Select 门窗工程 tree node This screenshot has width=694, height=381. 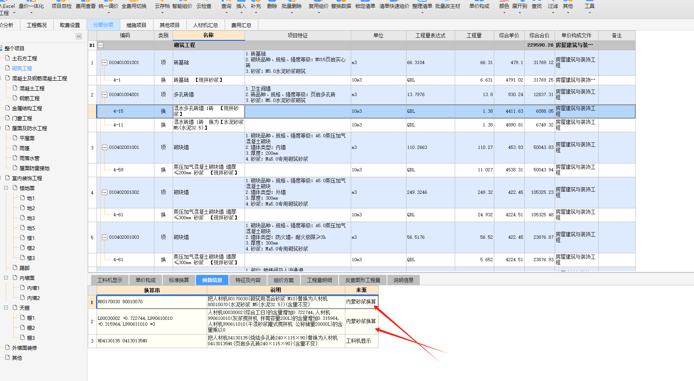(22, 118)
